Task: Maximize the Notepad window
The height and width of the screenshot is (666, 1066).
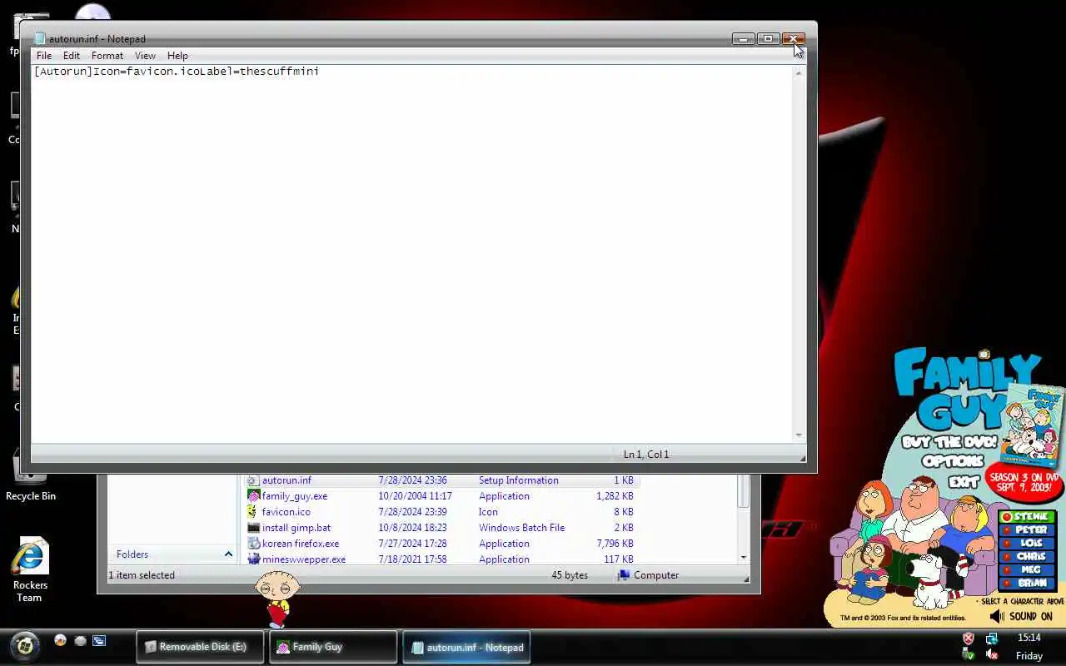Action: click(768, 38)
